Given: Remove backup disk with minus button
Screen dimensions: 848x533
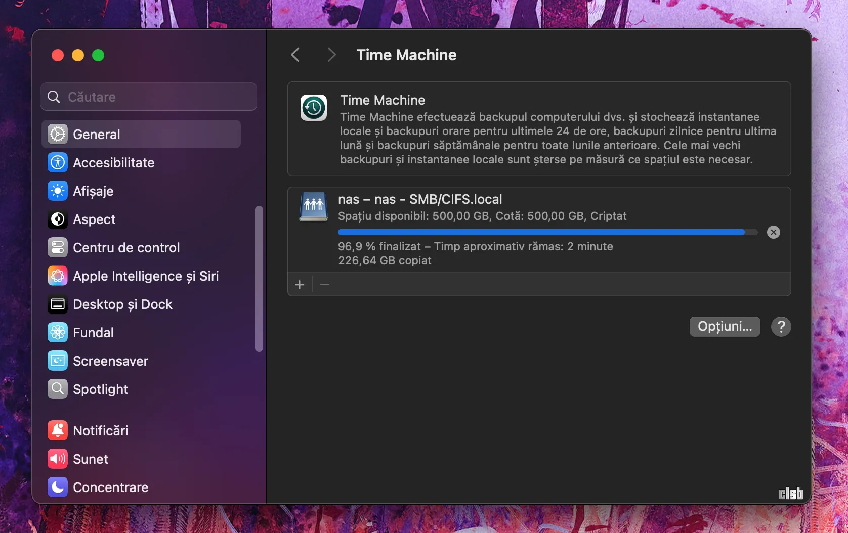Looking at the screenshot, I should (x=325, y=285).
